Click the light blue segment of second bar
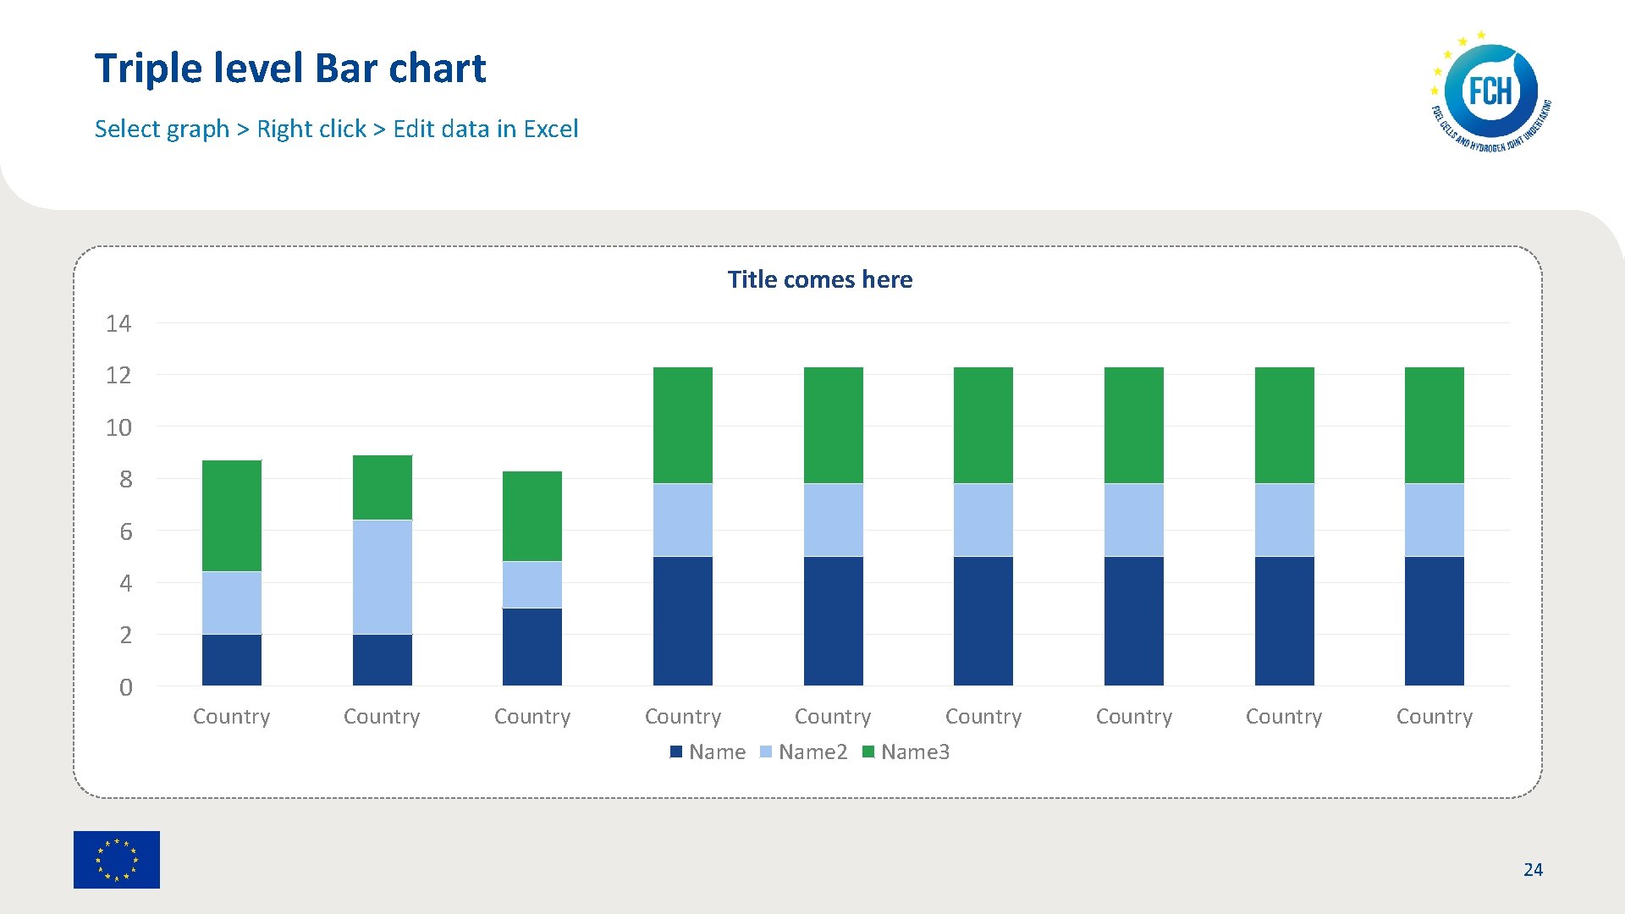 [x=382, y=575]
